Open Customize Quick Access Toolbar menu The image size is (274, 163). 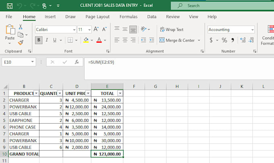pos(58,6)
